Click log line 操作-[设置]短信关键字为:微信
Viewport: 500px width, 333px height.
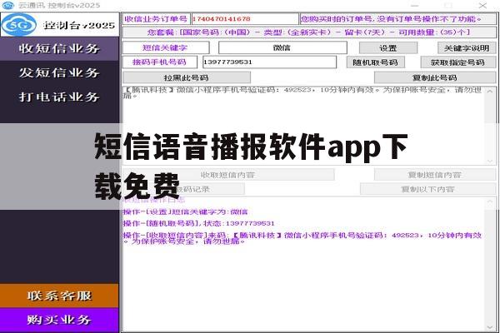coord(185,212)
